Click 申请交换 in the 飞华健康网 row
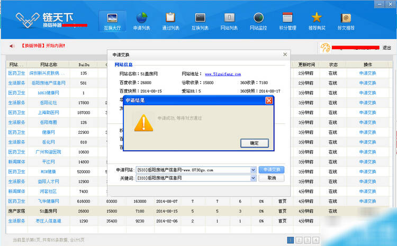The width and height of the screenshot is (397, 246). tap(368, 201)
